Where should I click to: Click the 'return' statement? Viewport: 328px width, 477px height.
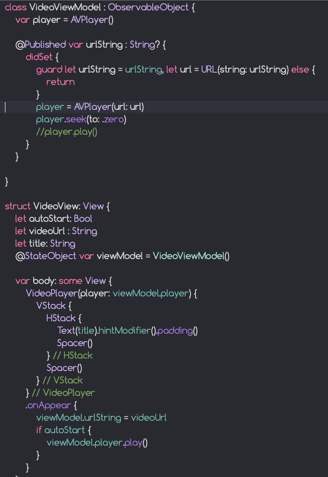[x=60, y=82]
